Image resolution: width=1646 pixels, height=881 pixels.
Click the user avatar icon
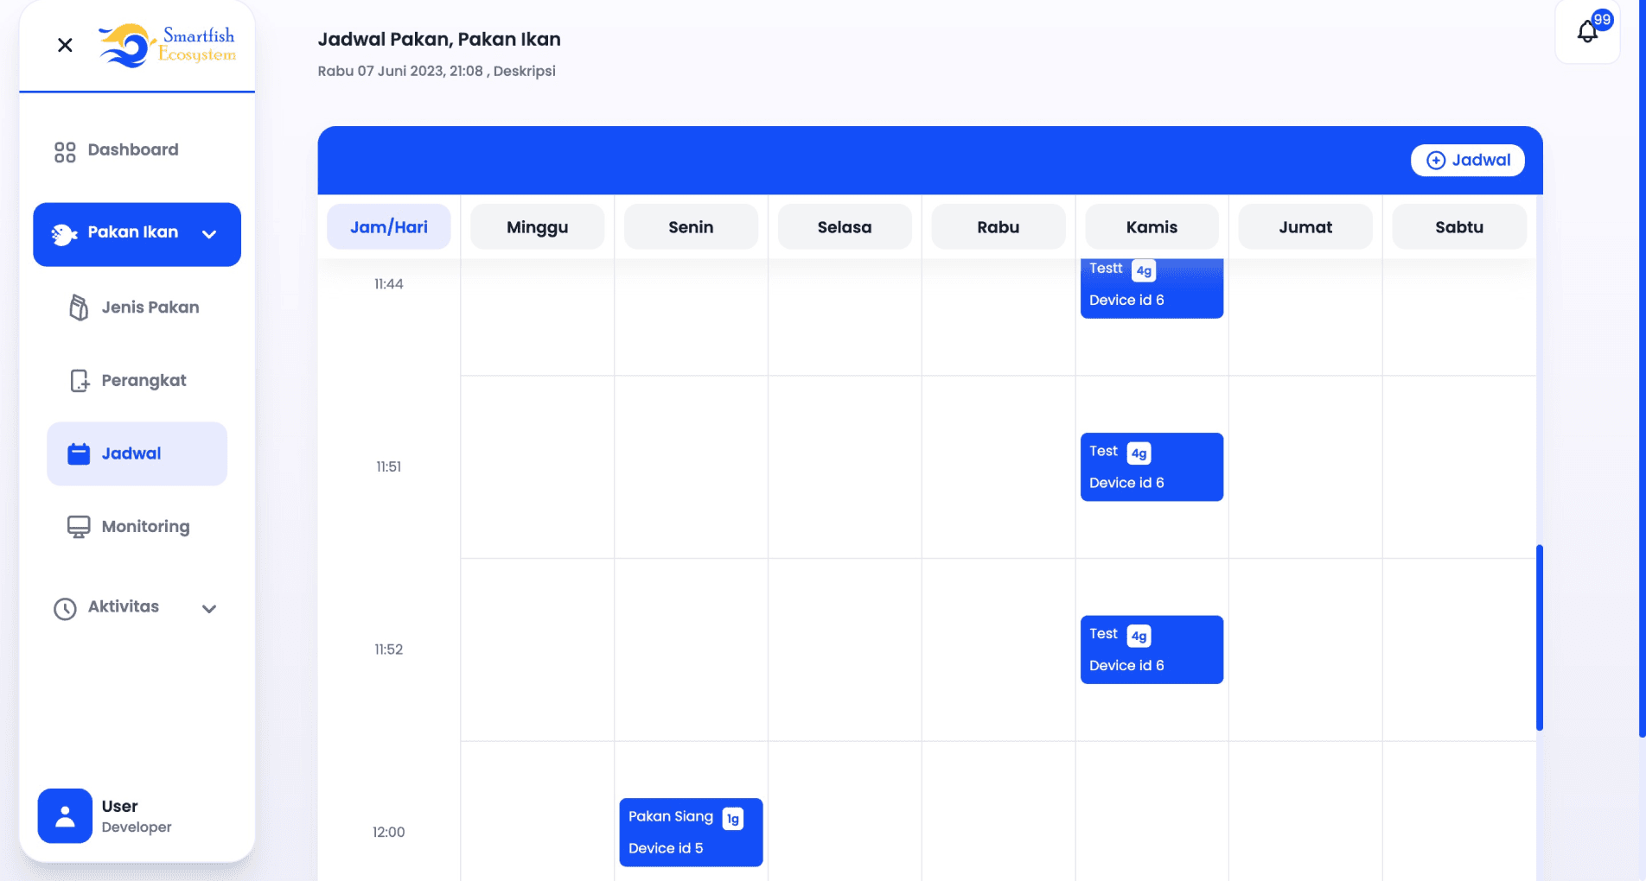point(64,814)
